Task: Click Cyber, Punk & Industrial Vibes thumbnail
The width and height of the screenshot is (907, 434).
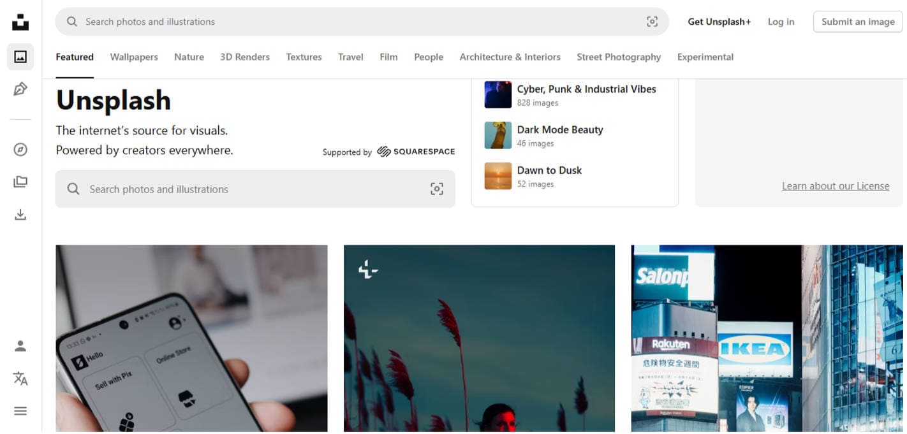Action: (x=498, y=94)
